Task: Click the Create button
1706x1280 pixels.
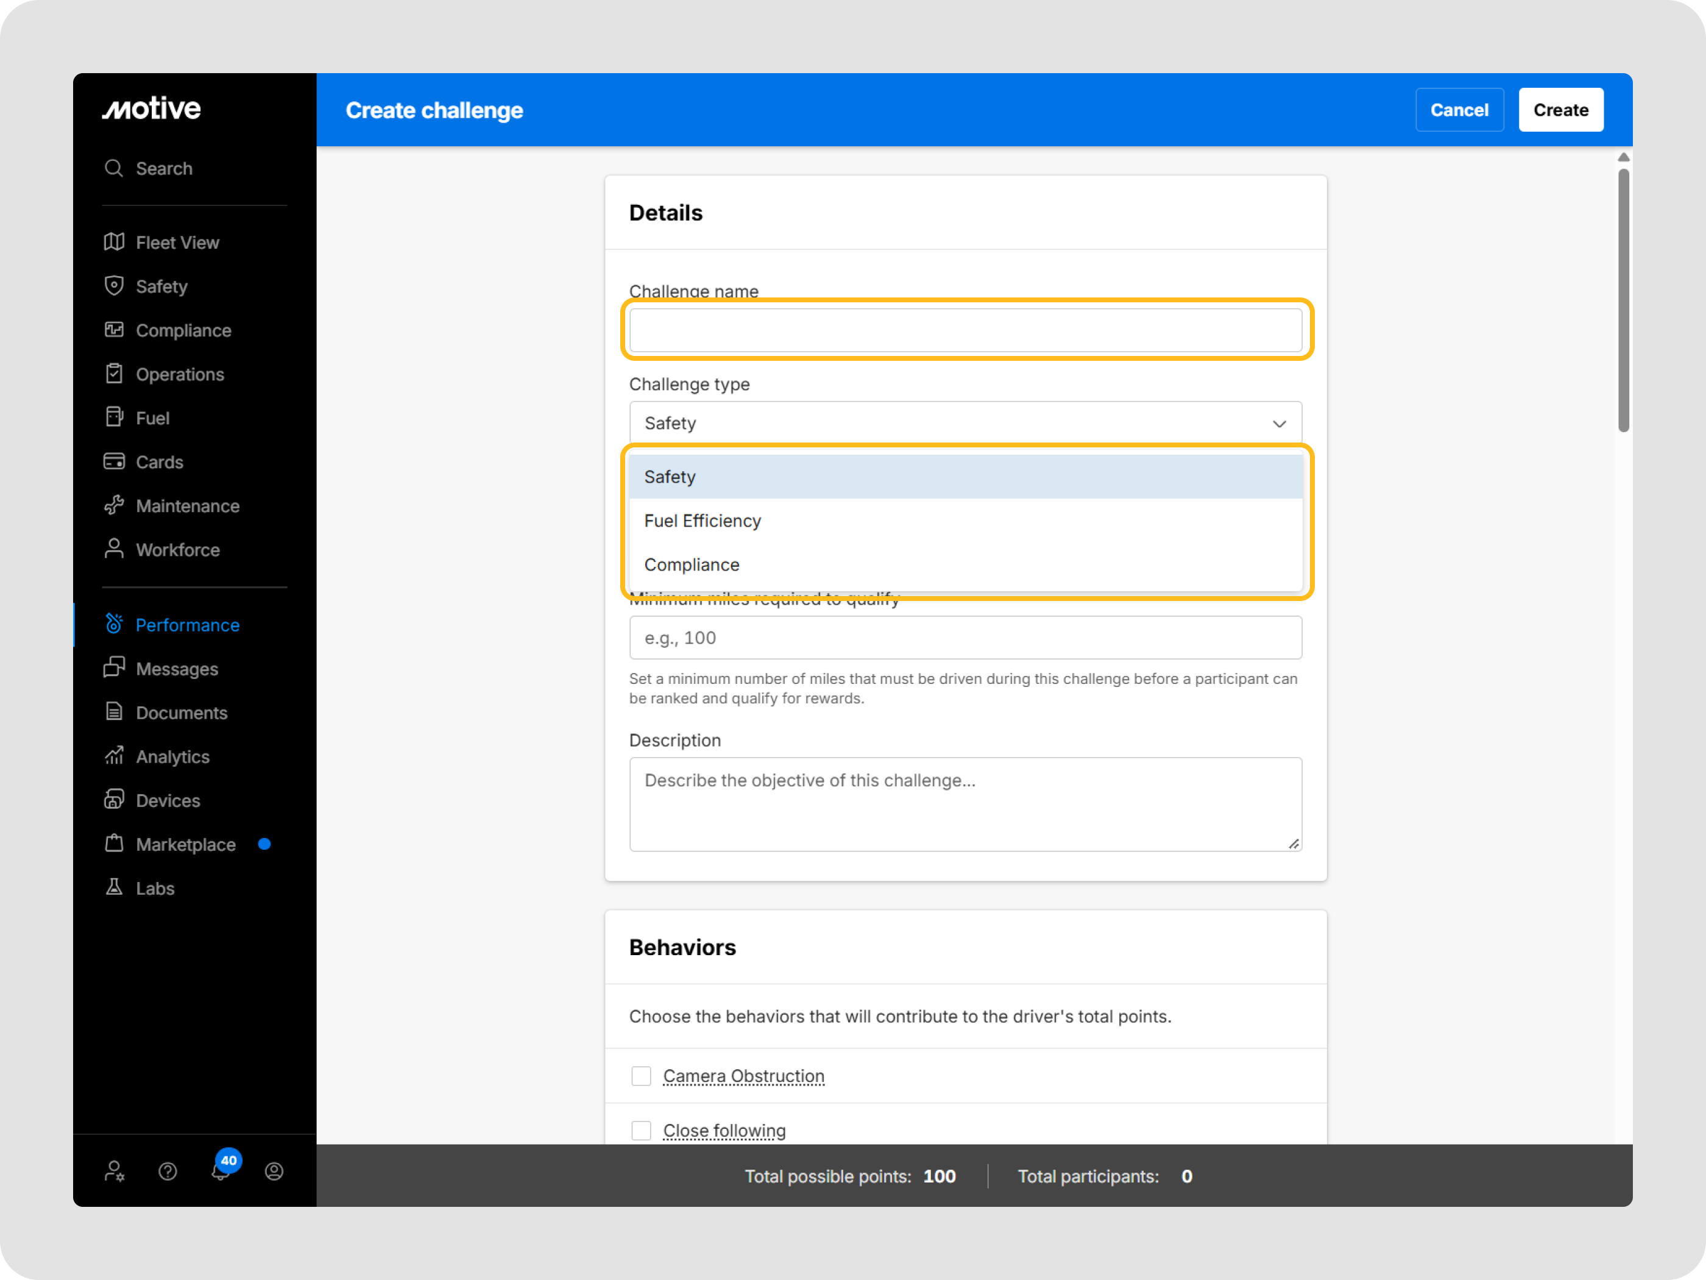Action: tap(1560, 110)
